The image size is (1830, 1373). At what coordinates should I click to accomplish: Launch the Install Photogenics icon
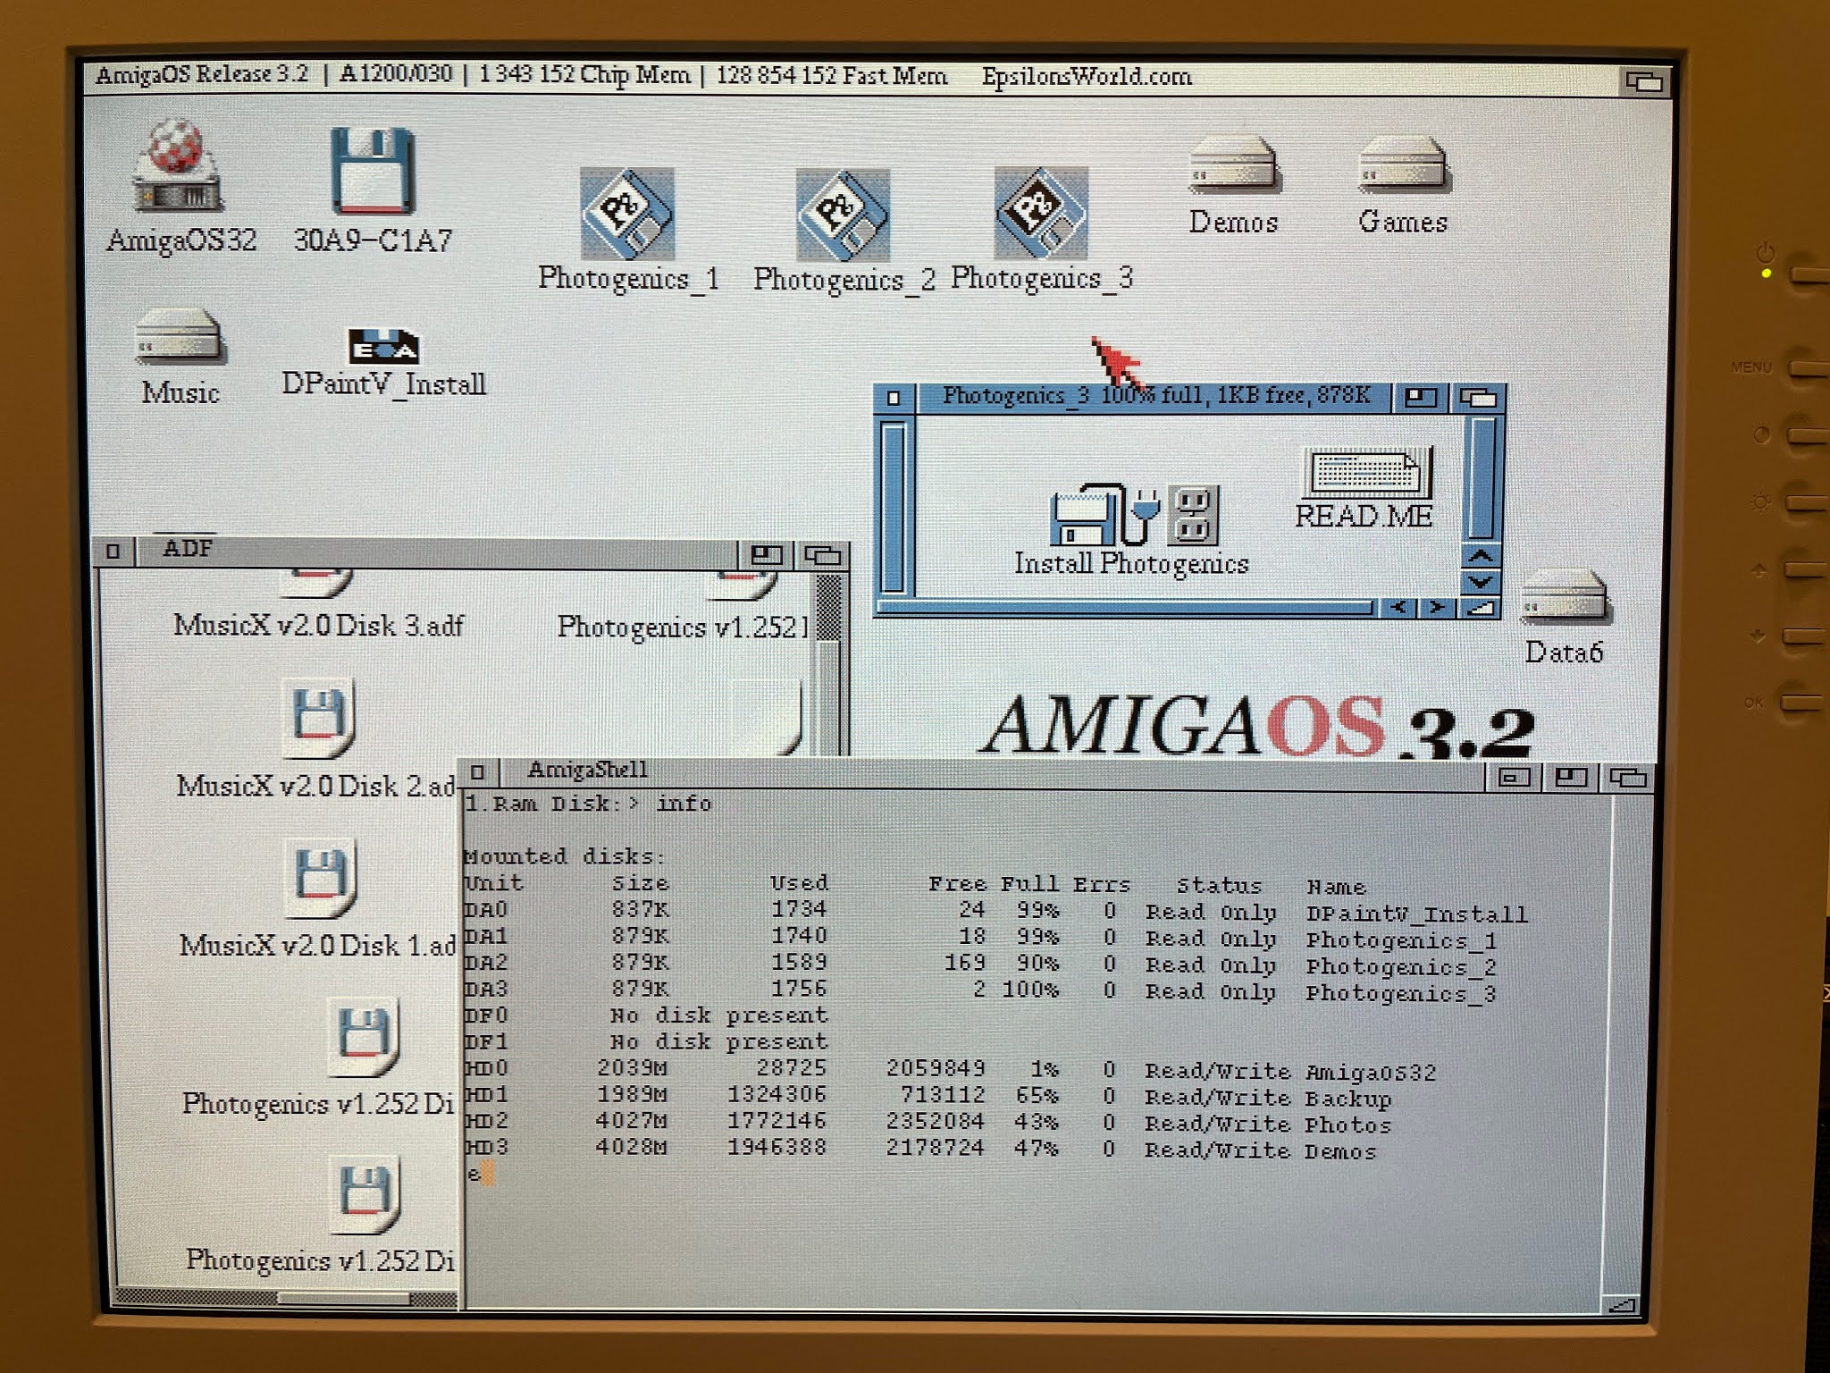click(1134, 514)
